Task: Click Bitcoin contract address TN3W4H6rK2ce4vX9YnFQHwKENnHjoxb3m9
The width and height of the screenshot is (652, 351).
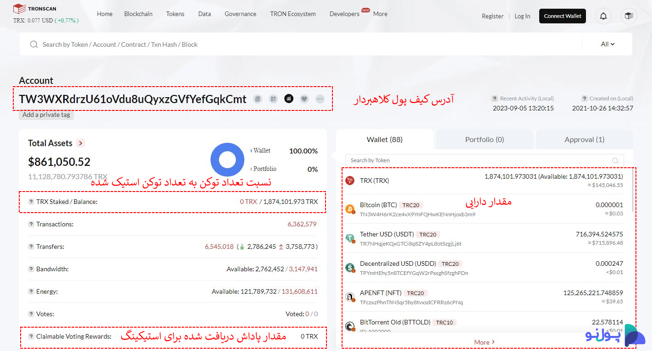Action: [418, 214]
